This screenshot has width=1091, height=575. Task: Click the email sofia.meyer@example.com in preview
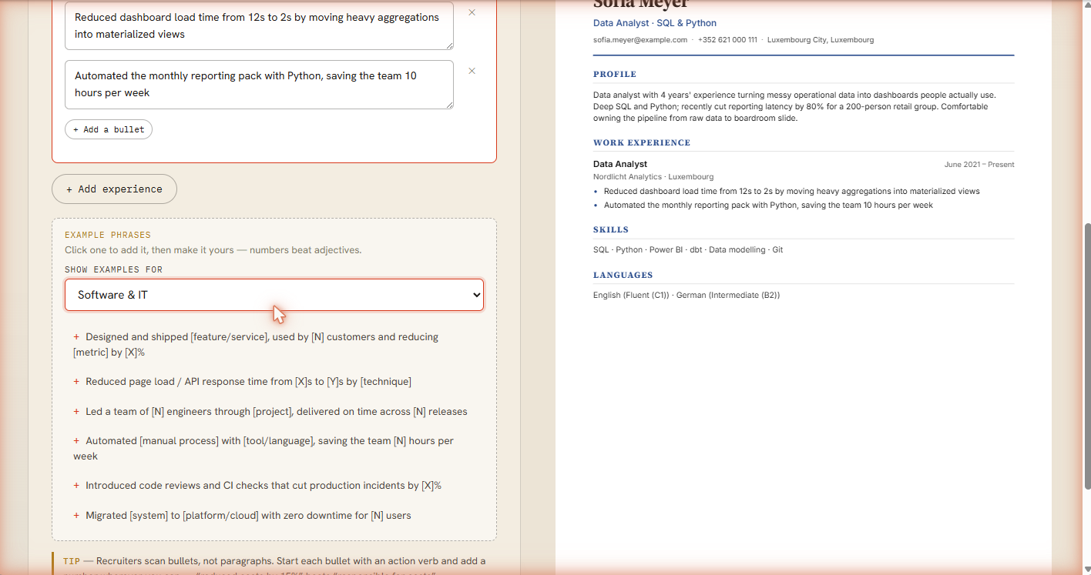click(x=640, y=39)
